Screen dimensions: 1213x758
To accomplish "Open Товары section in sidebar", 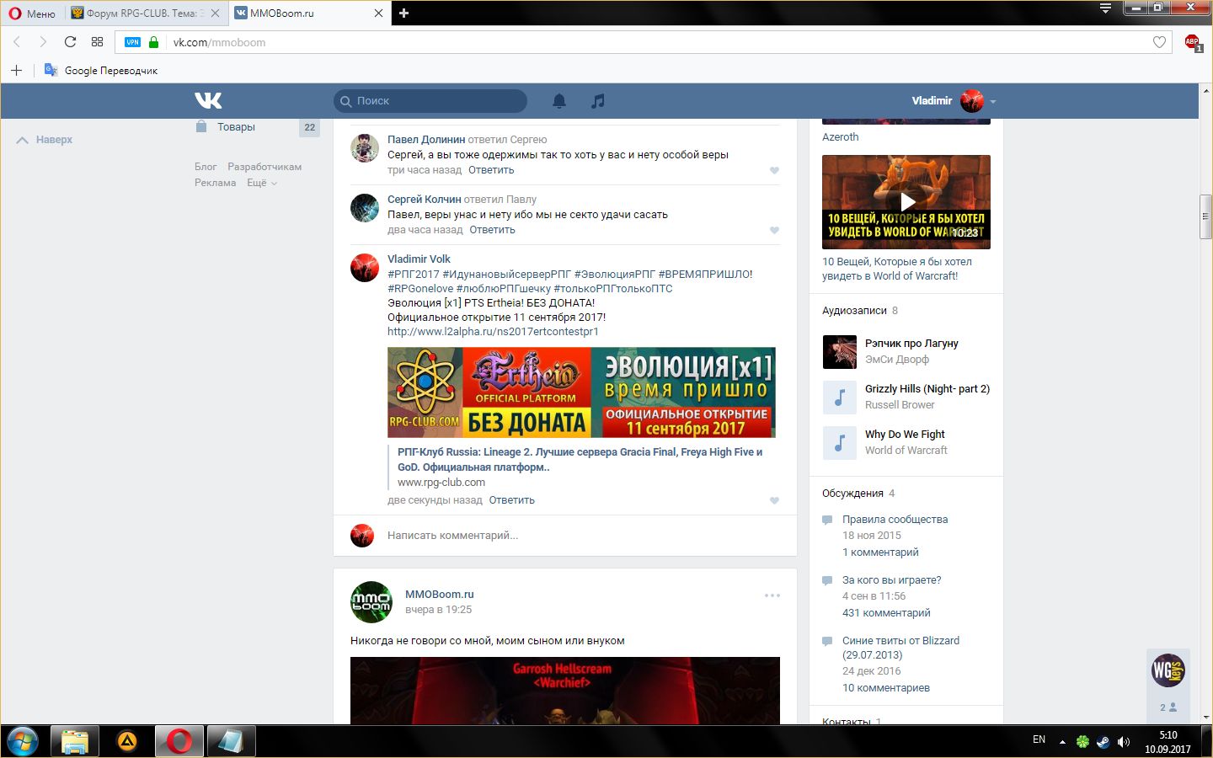I will [236, 127].
